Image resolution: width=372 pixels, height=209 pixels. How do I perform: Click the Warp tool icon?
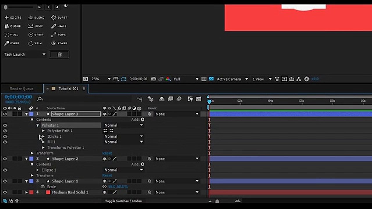tap(7, 43)
